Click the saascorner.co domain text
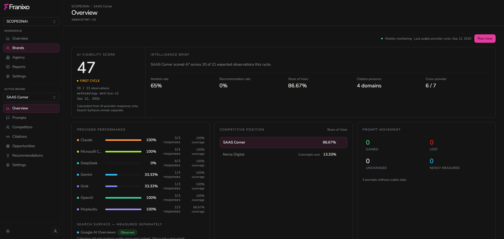The image size is (504, 239). 84,20
